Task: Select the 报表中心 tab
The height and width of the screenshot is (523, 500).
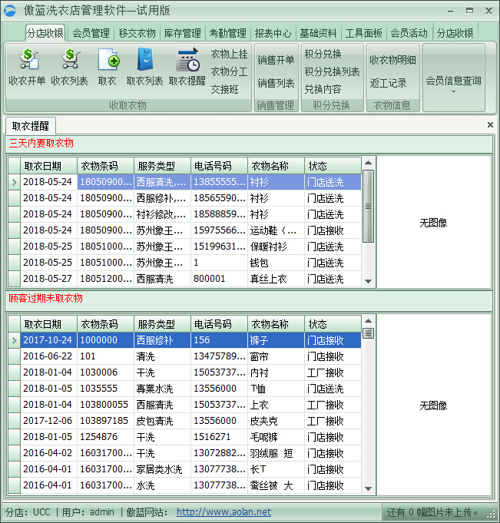Action: [x=273, y=33]
